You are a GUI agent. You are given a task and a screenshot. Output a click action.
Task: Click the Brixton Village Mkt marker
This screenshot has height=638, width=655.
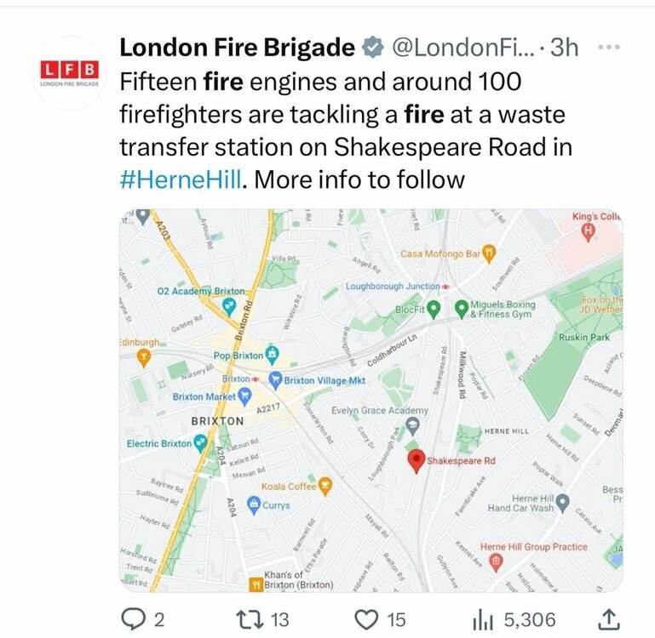[274, 379]
